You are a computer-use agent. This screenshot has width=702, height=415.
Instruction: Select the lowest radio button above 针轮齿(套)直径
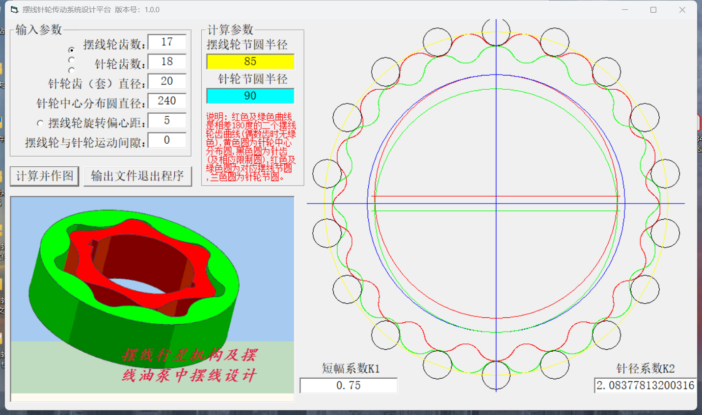(72, 70)
